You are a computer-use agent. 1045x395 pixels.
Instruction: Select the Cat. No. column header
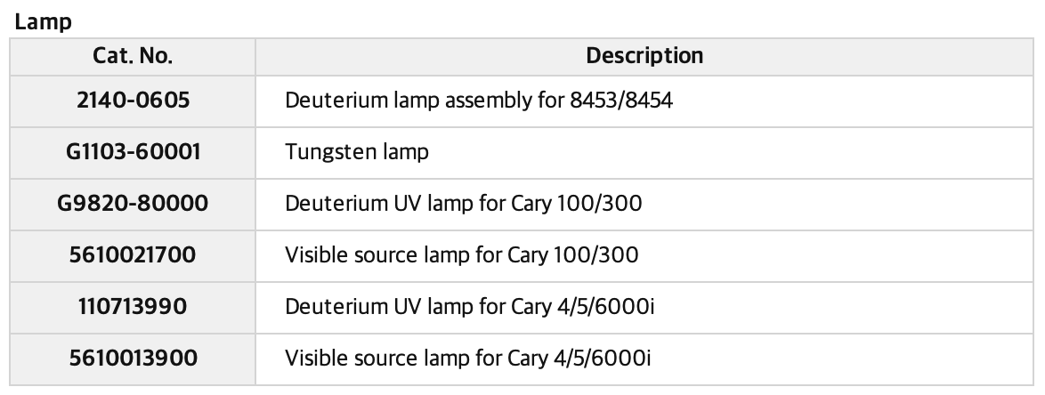(x=133, y=56)
